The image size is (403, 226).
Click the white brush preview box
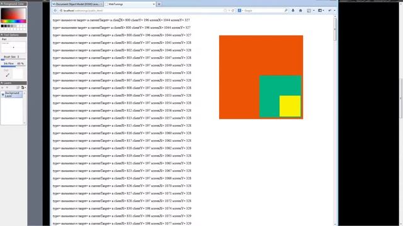[18, 74]
